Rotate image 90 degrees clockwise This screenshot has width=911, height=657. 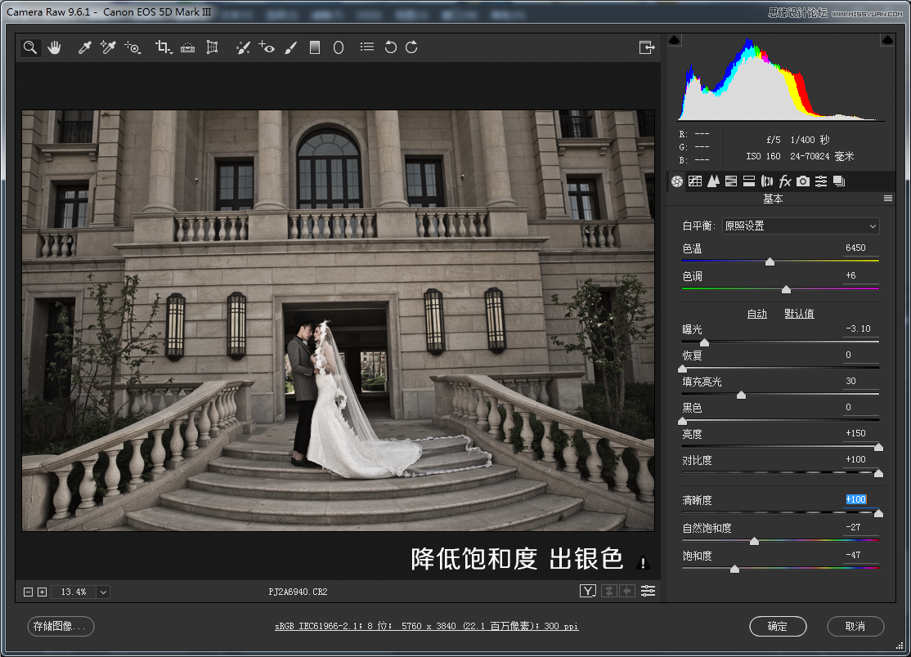411,47
